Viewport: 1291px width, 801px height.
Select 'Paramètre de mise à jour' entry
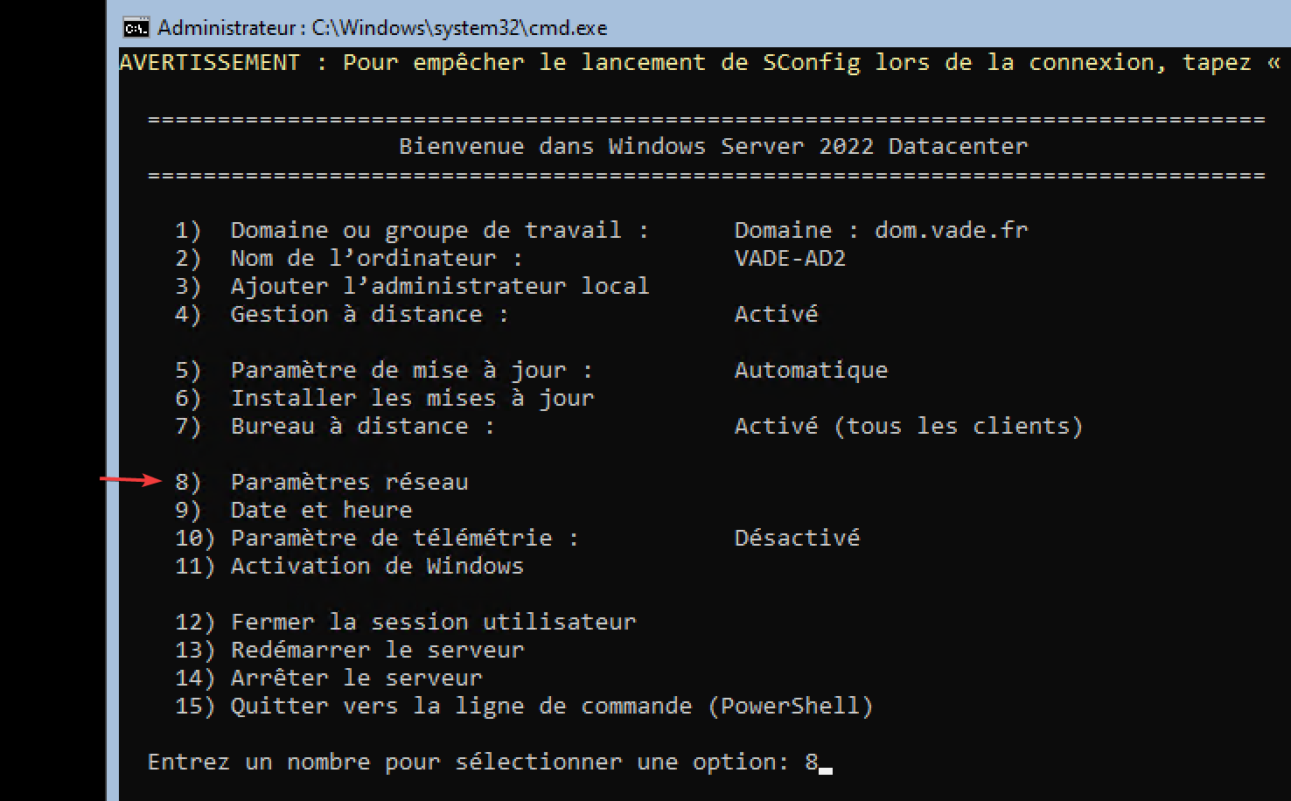tap(411, 370)
